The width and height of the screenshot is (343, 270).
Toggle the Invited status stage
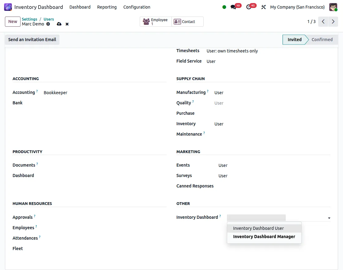294,40
